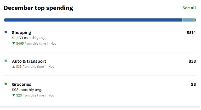Select the light blue segment of spending bar
Image resolution: width=201 pixels, height=110 pixels.
[x=188, y=20]
